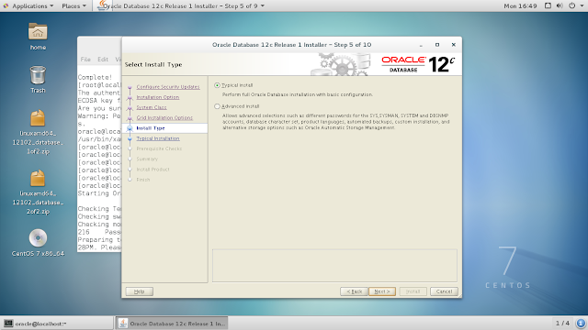Click the notification icon in bottom-right panel
The image size is (588, 330).
581,323
